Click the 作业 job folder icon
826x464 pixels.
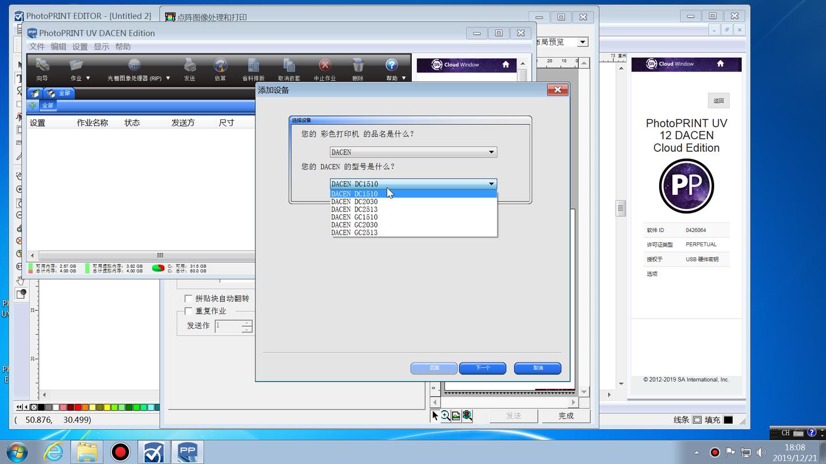(x=76, y=65)
